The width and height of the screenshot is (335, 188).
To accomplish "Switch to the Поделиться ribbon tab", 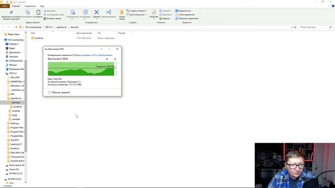I will (x=30, y=6).
